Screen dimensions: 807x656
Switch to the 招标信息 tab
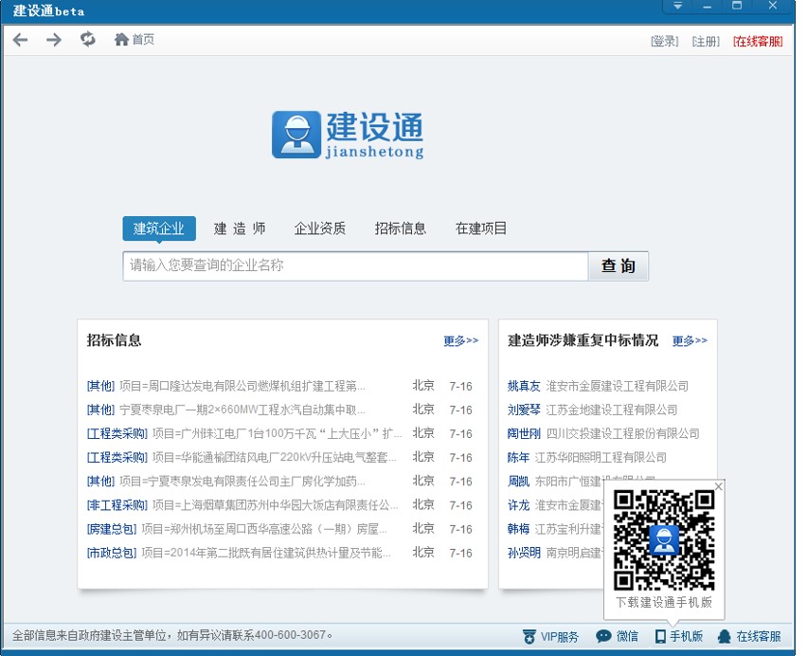pos(401,228)
